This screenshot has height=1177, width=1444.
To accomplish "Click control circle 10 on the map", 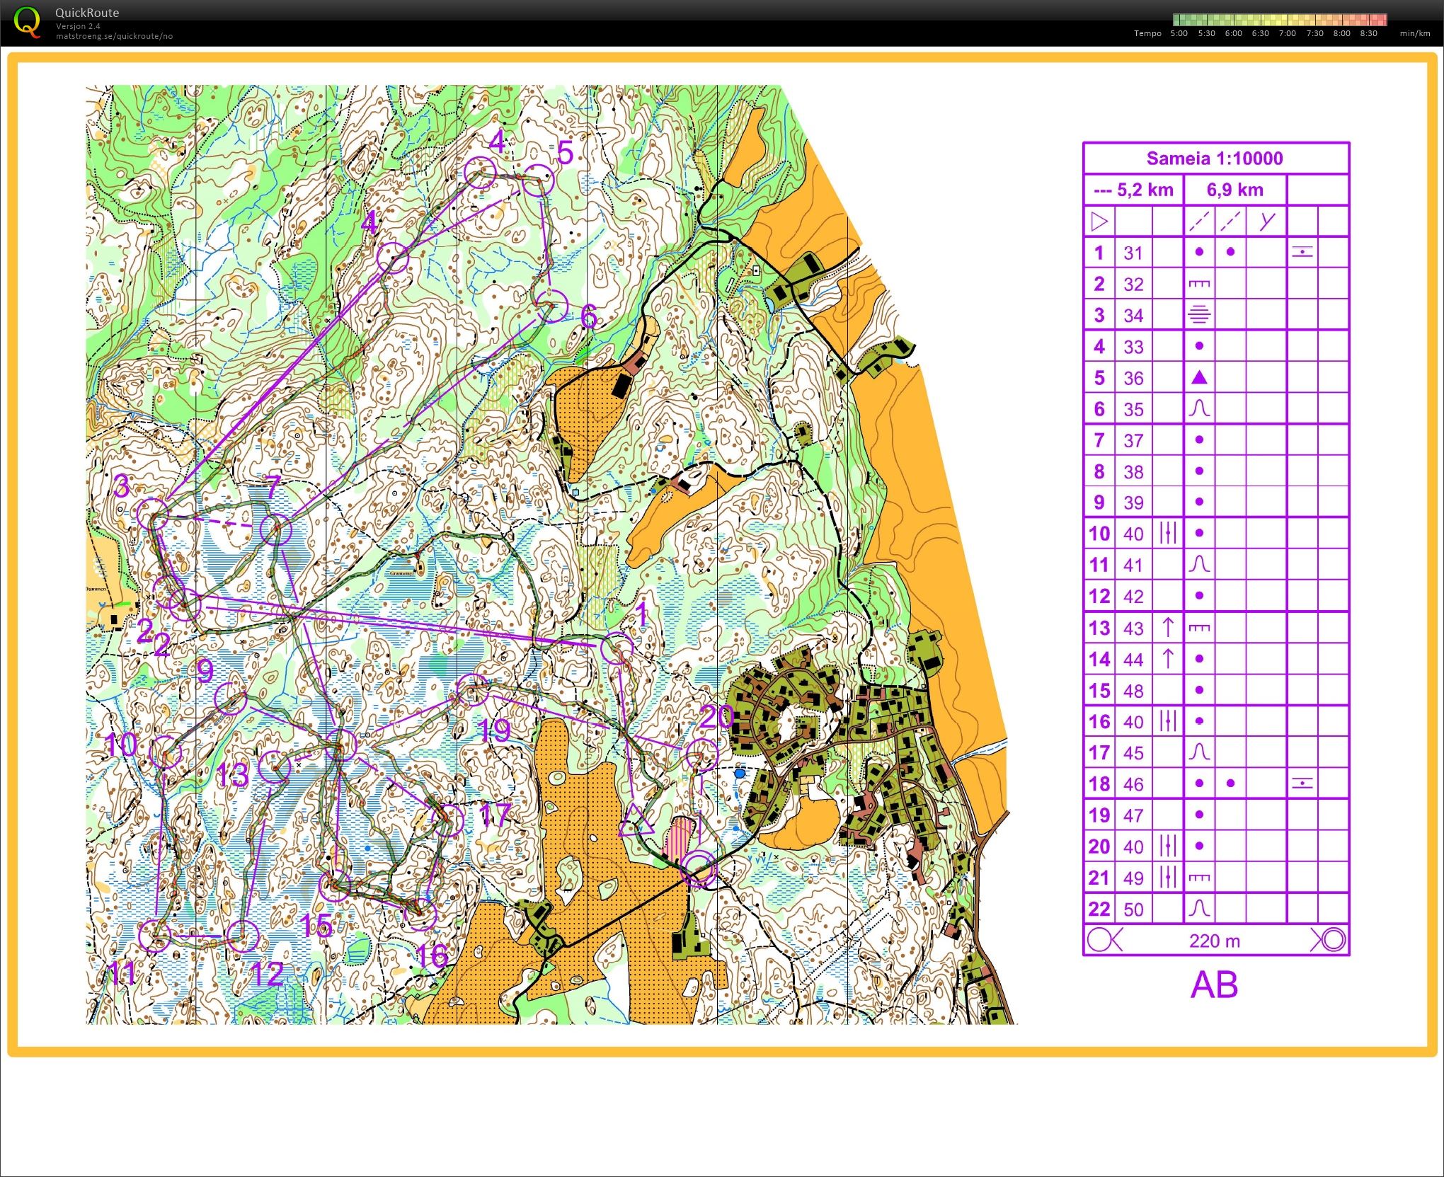I will point(167,753).
